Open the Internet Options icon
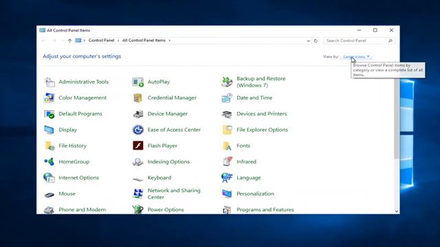This screenshot has height=247, width=440. coord(49,178)
